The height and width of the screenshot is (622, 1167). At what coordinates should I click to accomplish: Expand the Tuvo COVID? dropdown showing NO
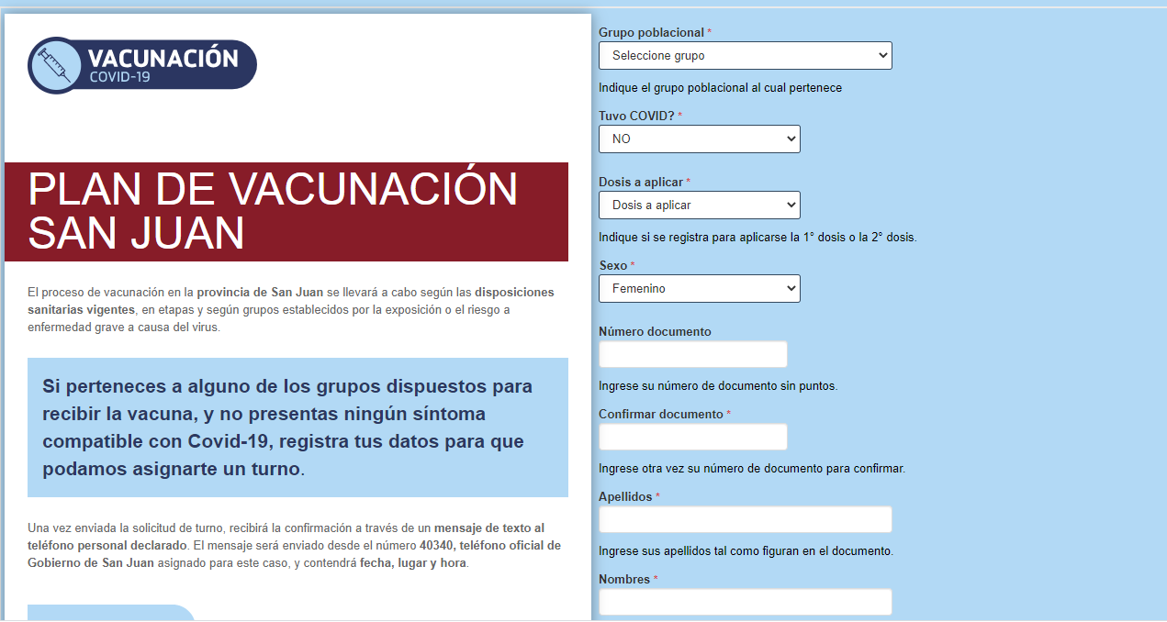coord(699,139)
